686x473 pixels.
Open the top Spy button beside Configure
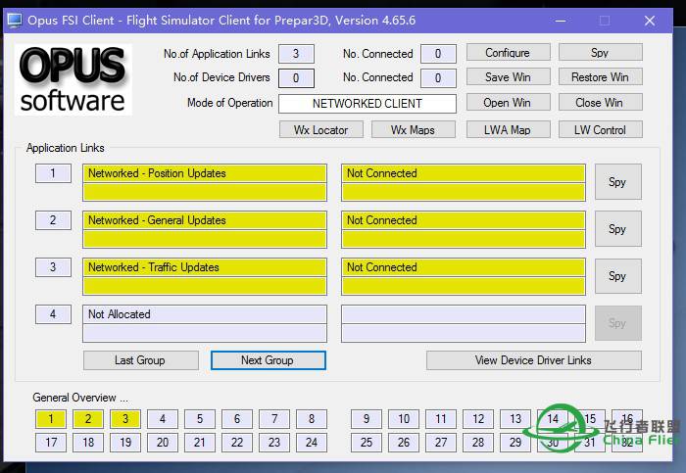pyautogui.click(x=600, y=53)
